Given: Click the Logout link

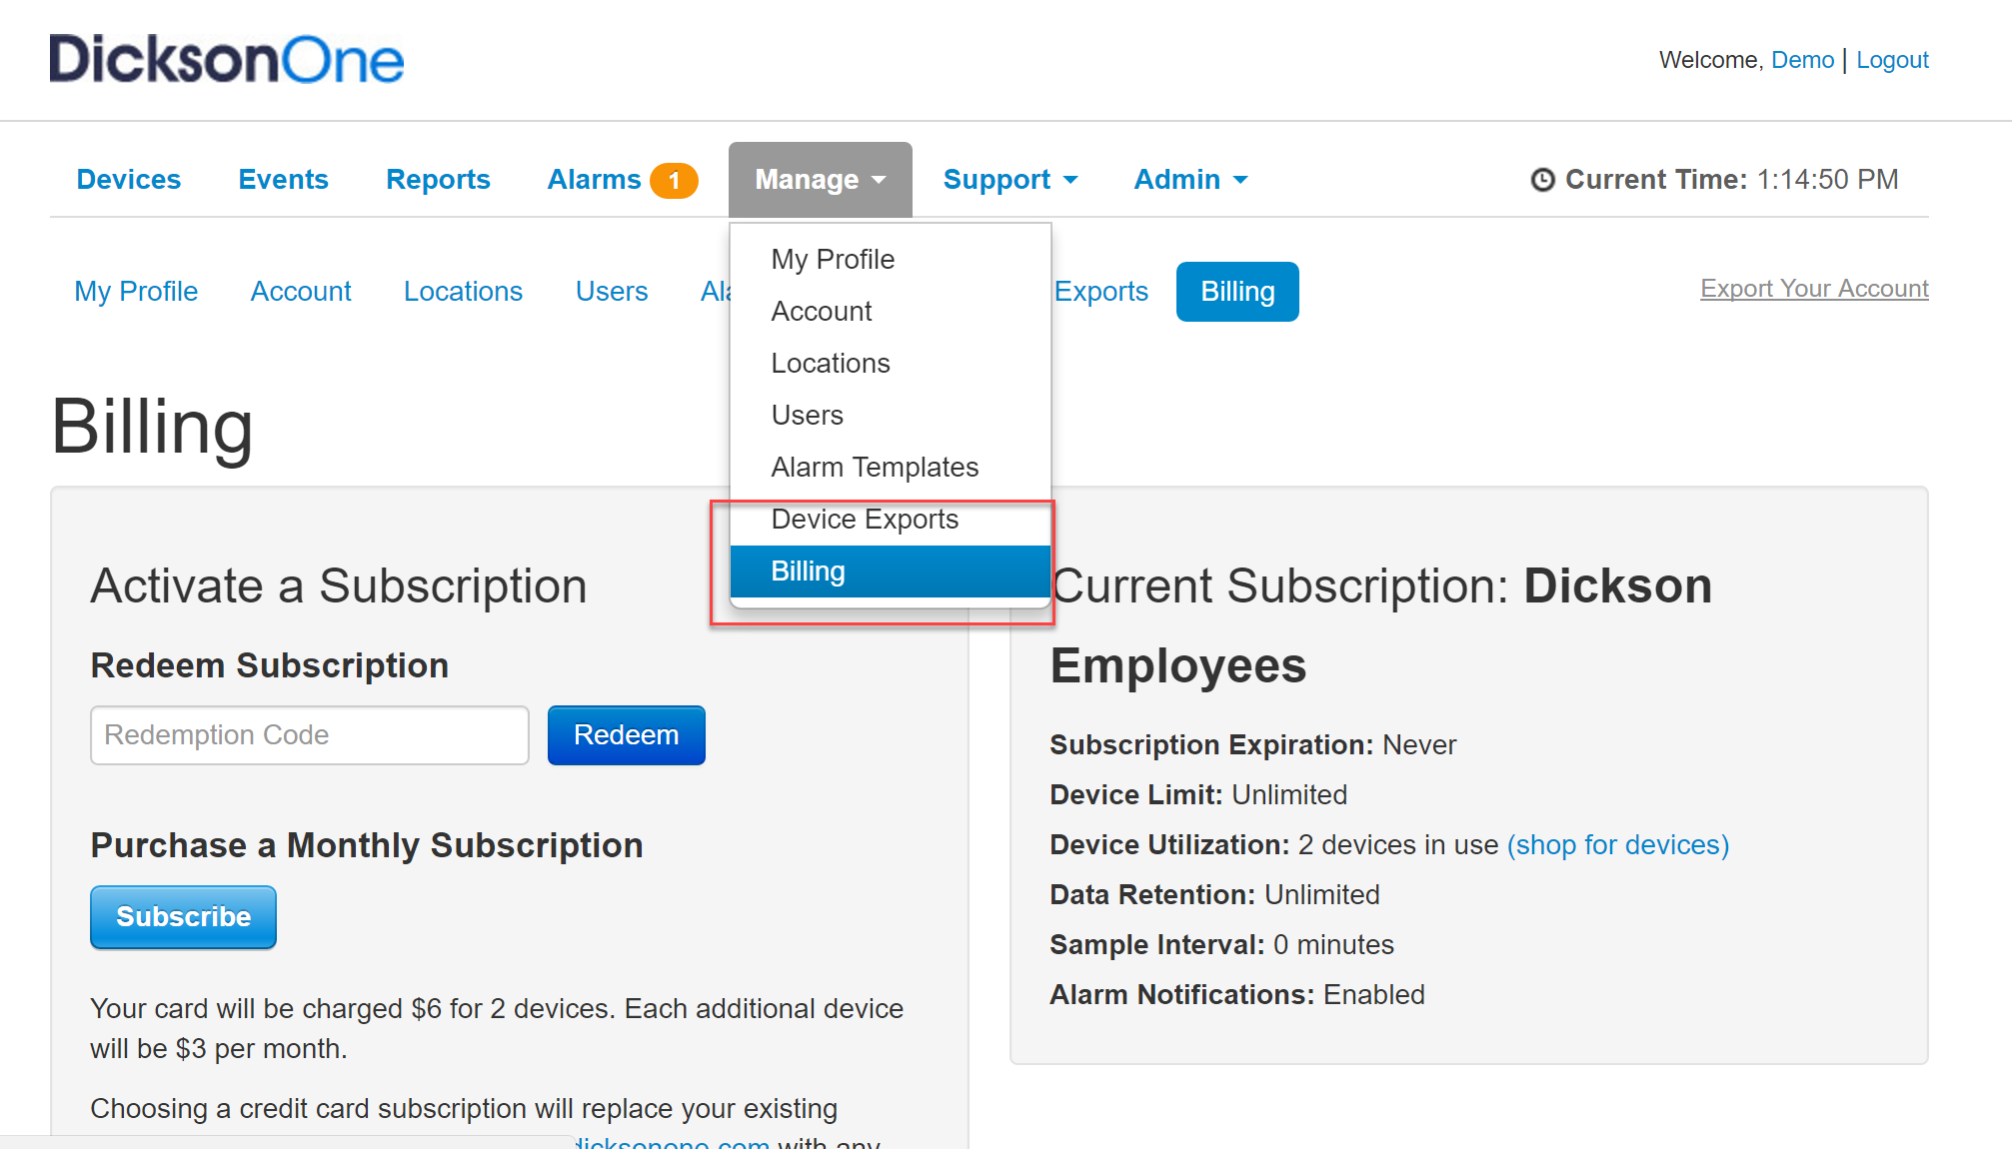Looking at the screenshot, I should 1892,60.
